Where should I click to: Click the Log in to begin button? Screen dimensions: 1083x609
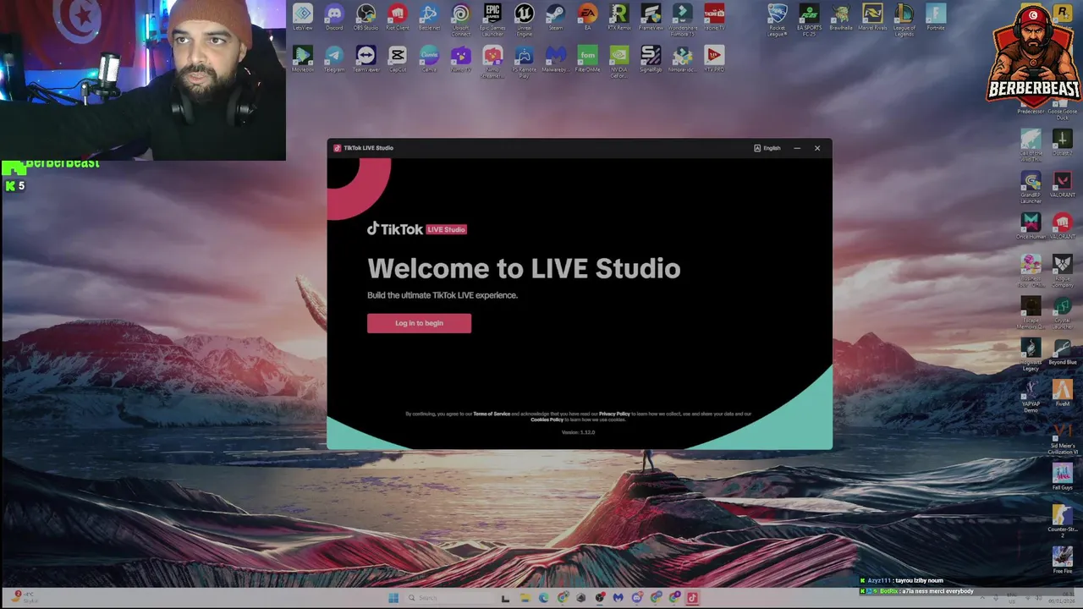click(419, 323)
